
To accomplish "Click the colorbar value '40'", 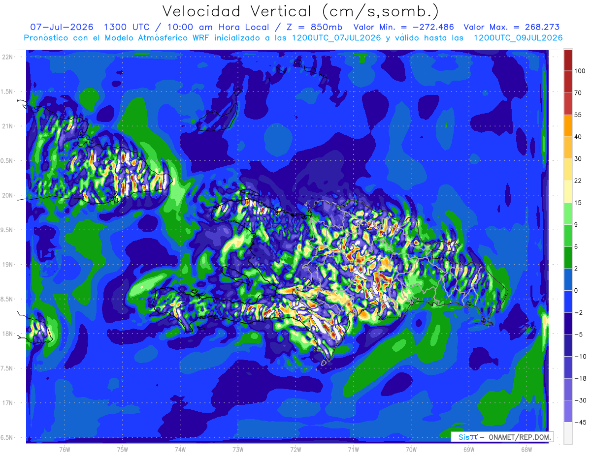I will point(578,137).
